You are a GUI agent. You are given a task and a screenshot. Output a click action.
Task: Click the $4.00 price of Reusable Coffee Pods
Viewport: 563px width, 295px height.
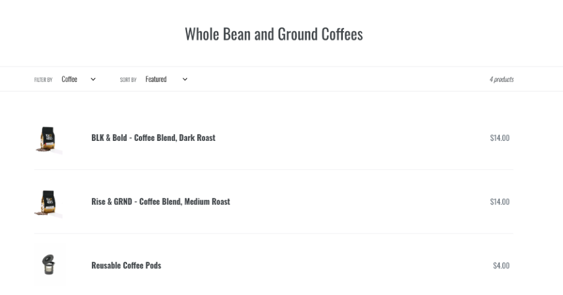[500, 266]
